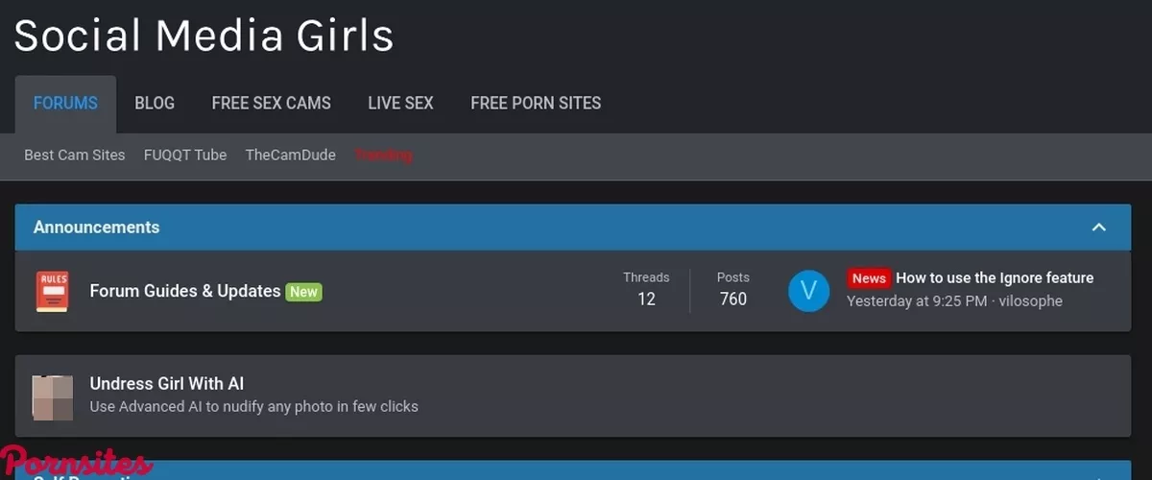The image size is (1152, 480).
Task: Go to the Live Sex tab
Action: (400, 104)
